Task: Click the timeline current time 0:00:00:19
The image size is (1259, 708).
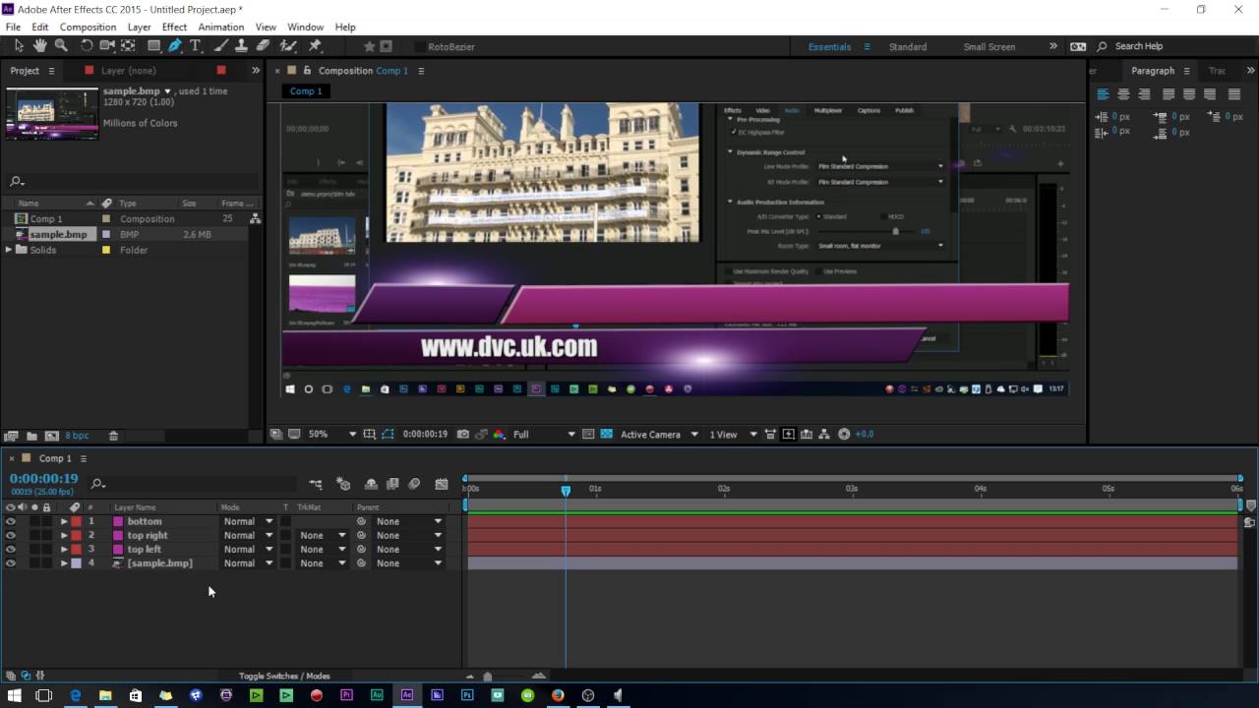Action: [x=43, y=478]
